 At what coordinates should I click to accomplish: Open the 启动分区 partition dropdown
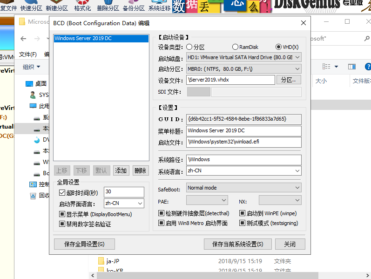click(244, 69)
